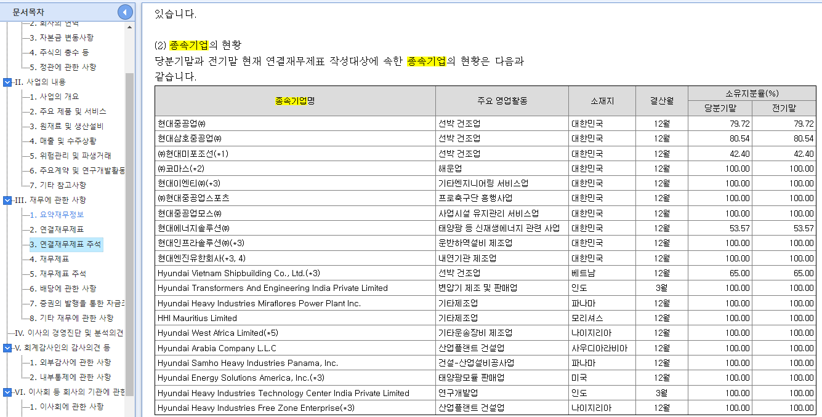Collapse the VI. 이사회 등 회사의 기관 section
The width and height of the screenshot is (822, 417).
click(7, 392)
